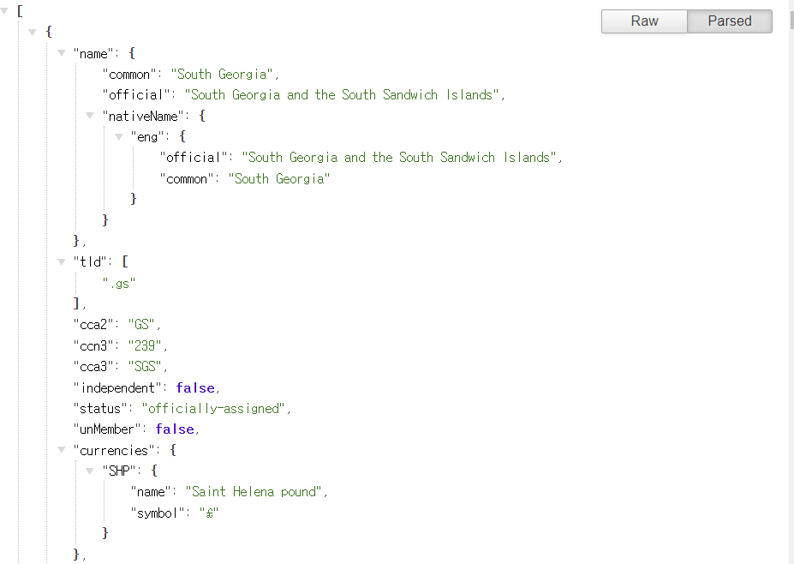
Task: Click the "cca2" key
Action: tap(93, 324)
